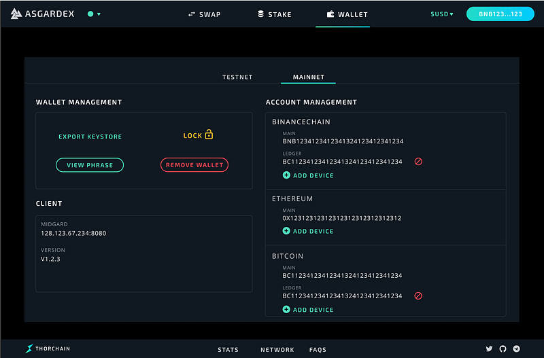Screen dimensions: 544x358
Task: Click the yellow padlock icon
Action: point(209,134)
